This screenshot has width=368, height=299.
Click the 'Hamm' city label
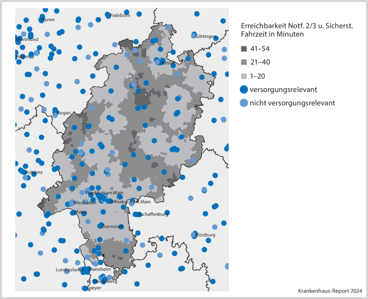[x=48, y=20]
